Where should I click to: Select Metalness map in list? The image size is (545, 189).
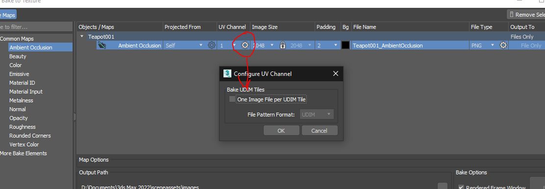click(21, 100)
